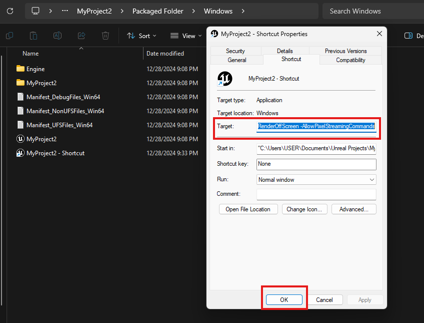The width and height of the screenshot is (424, 323).
Task: Click the refresh icon in Explorer
Action: point(9,11)
